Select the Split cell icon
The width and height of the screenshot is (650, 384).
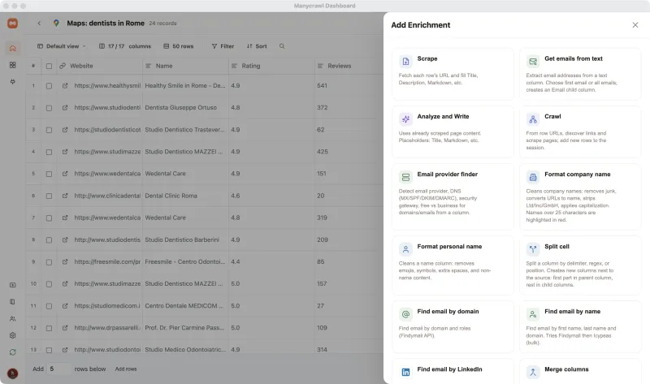click(x=533, y=249)
